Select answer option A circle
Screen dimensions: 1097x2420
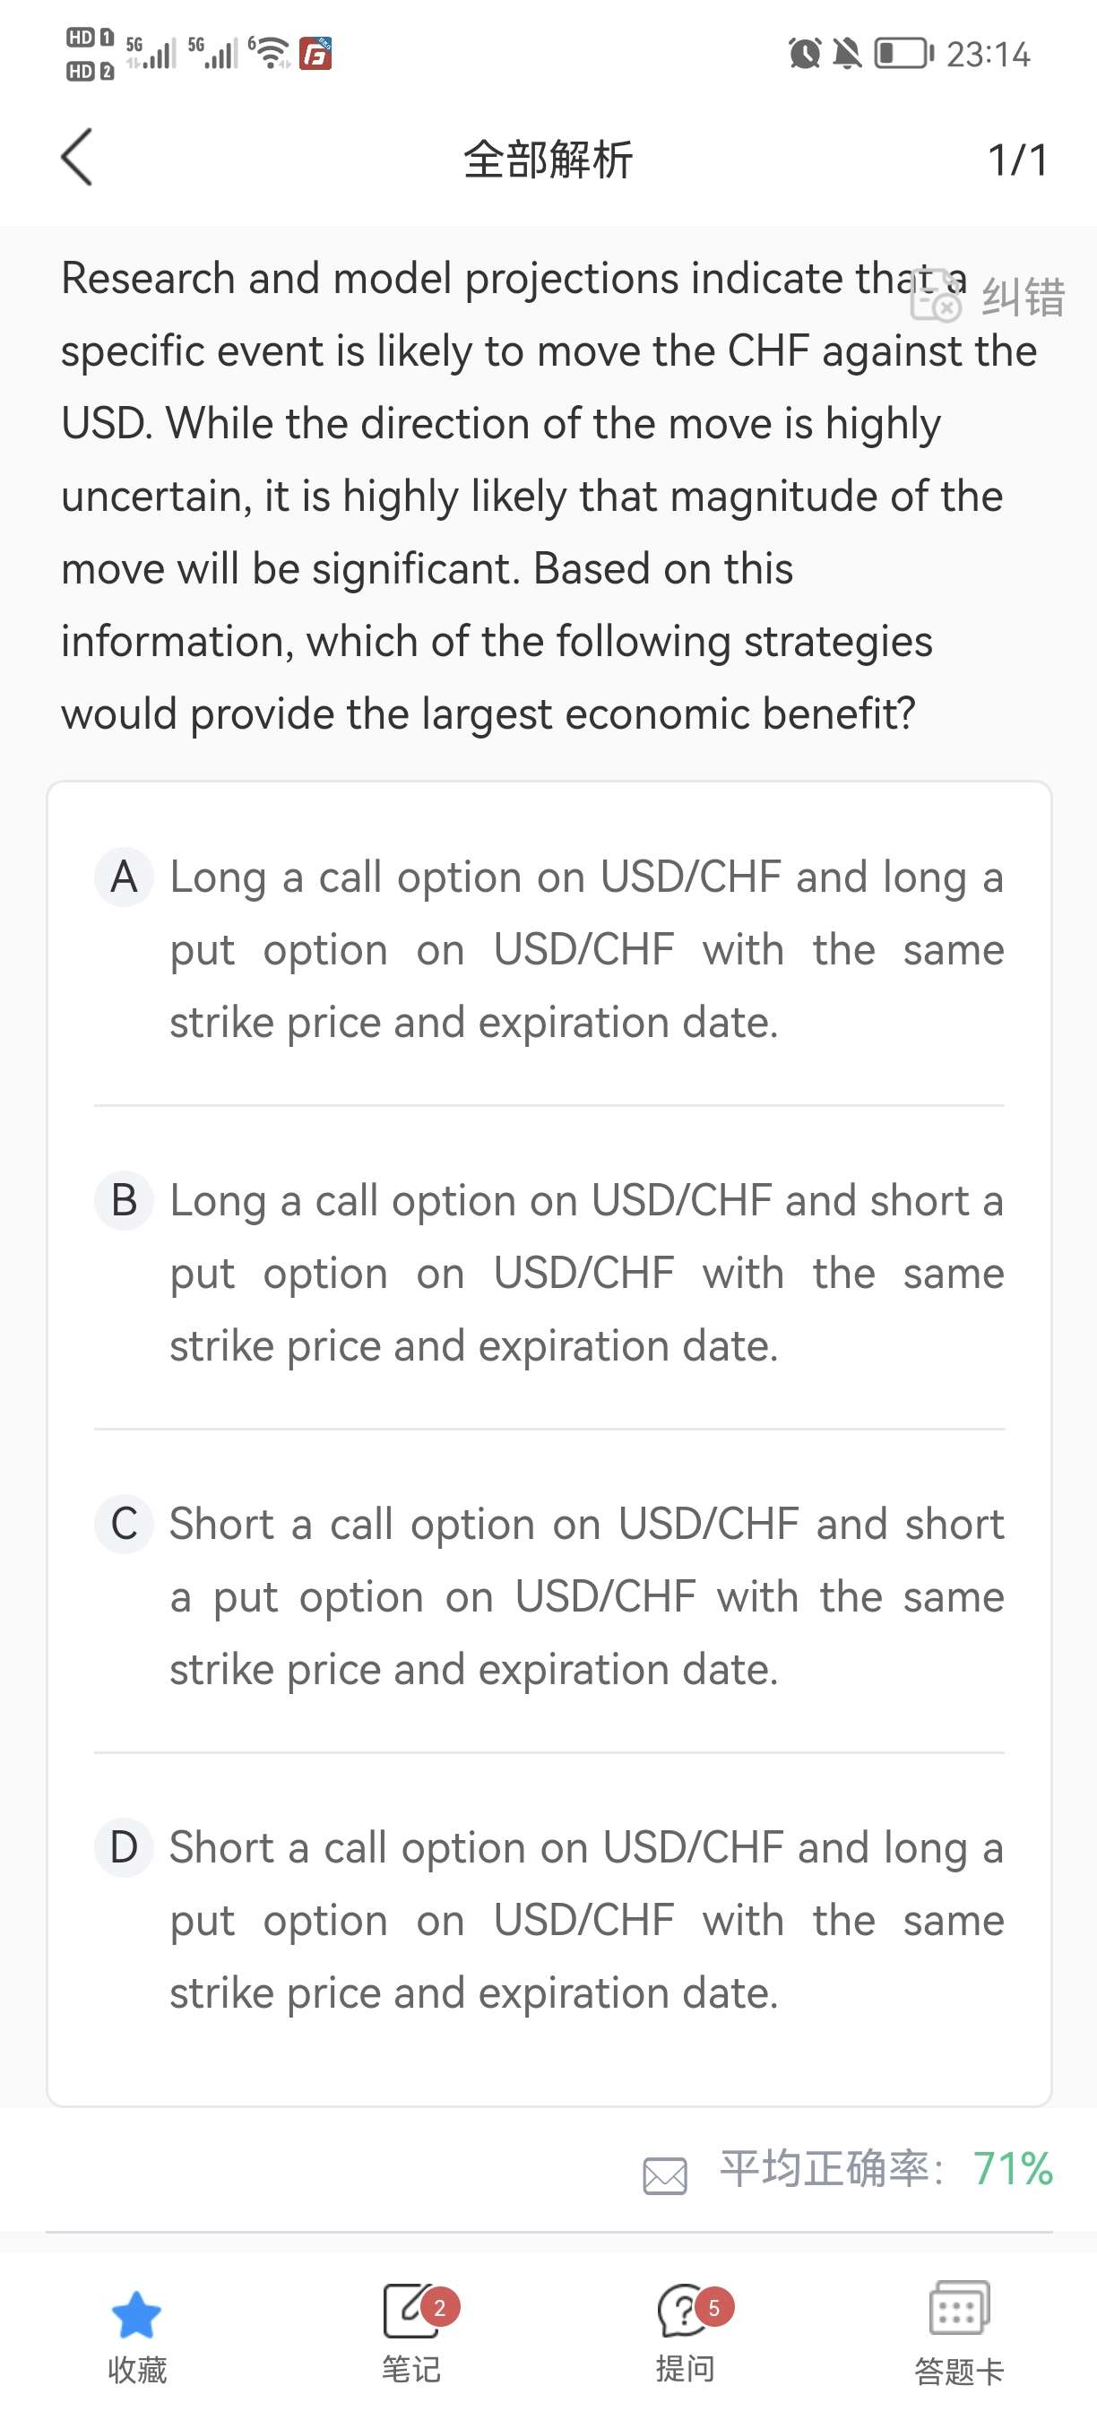click(x=124, y=877)
